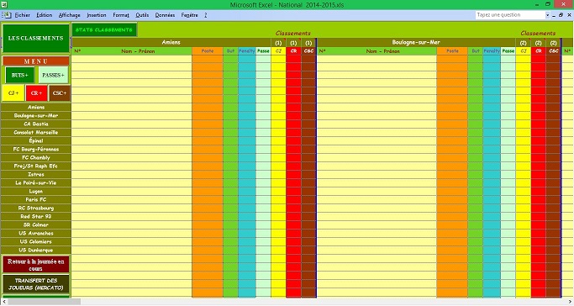This screenshot has height=306, width=574.
Task: Expand the help question dropdown arrow
Action: (x=548, y=15)
